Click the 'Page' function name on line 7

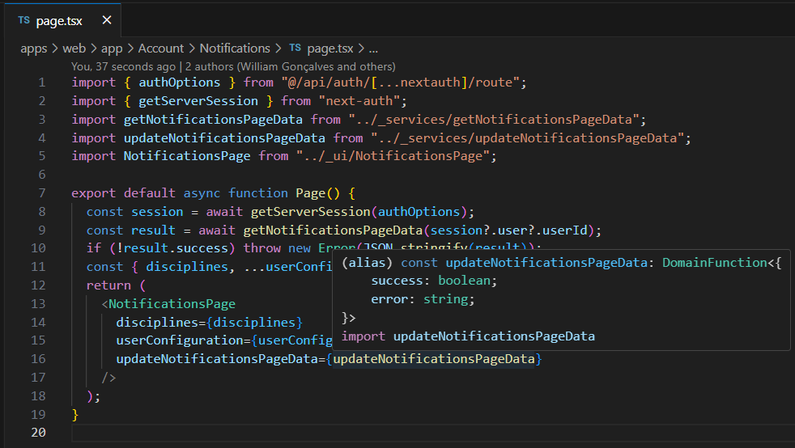tap(310, 193)
